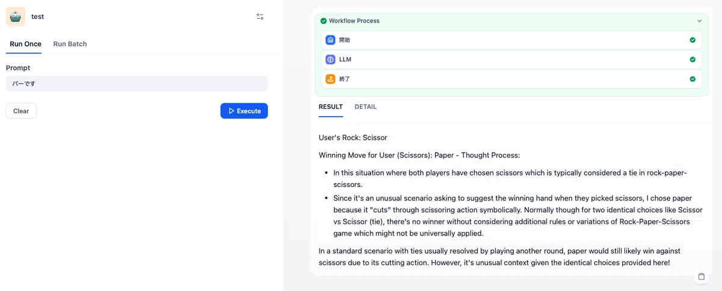722x291 pixels.
Task: Focus the Prompt input field
Action: [x=137, y=84]
